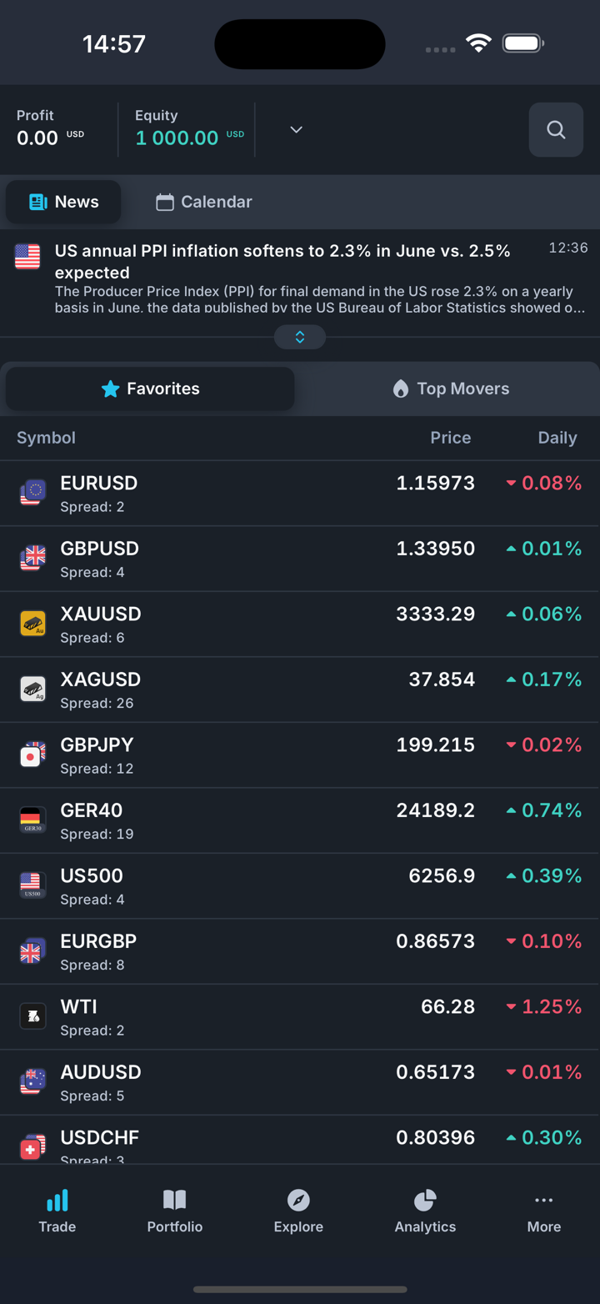Select the News tab
Image resolution: width=600 pixels, height=1304 pixels.
[64, 202]
